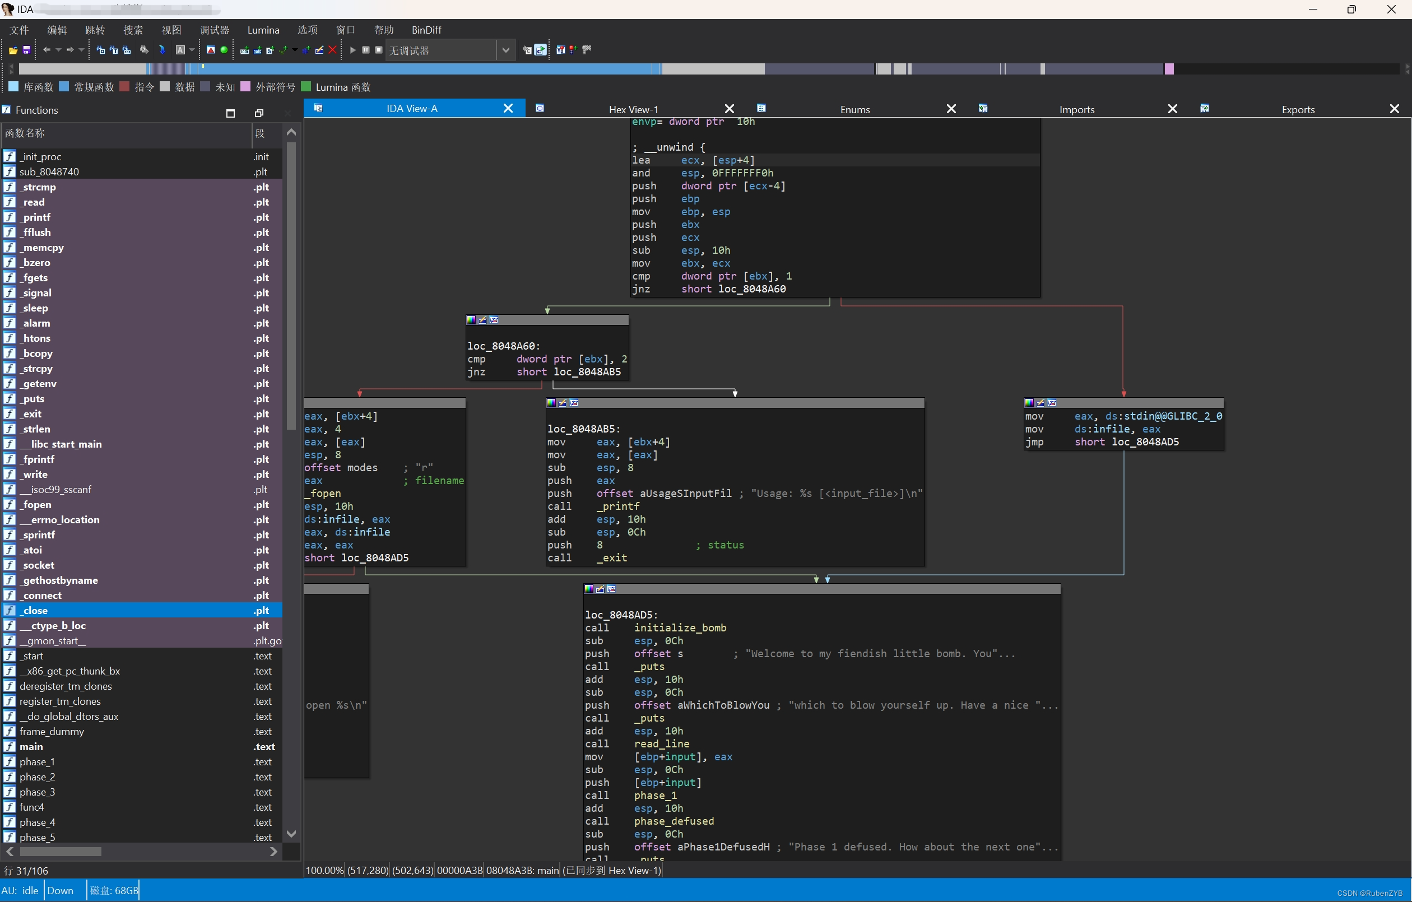Click the red X delete toolbar icon

tap(332, 50)
